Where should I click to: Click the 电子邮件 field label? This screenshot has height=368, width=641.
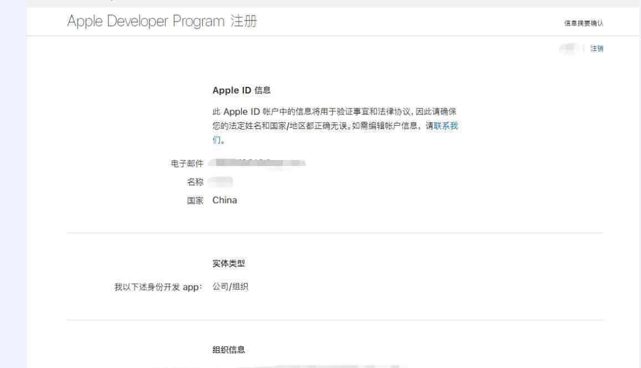coord(187,164)
